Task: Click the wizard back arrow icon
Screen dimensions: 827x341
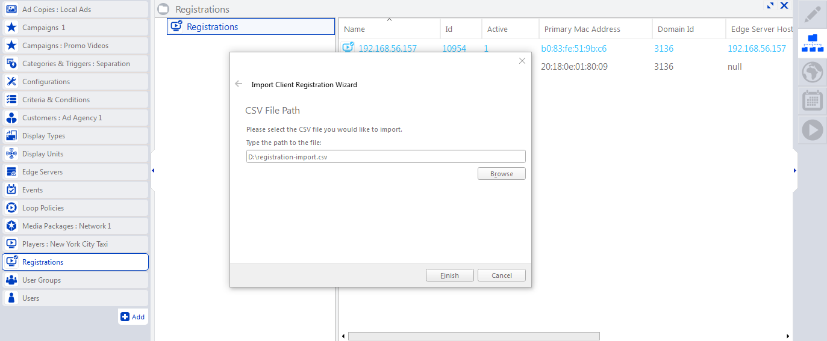Action: (x=239, y=85)
